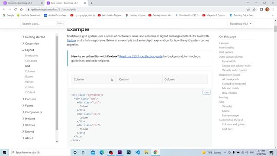Open the Google bookmark
This screenshot has height=156, width=277.
pyautogui.click(x=8, y=16)
